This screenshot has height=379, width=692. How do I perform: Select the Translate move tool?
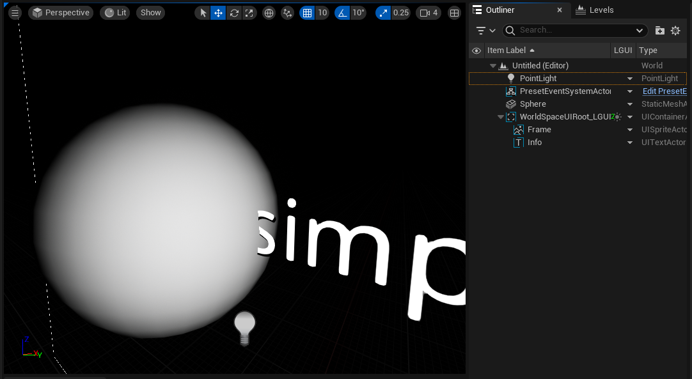[x=218, y=13]
